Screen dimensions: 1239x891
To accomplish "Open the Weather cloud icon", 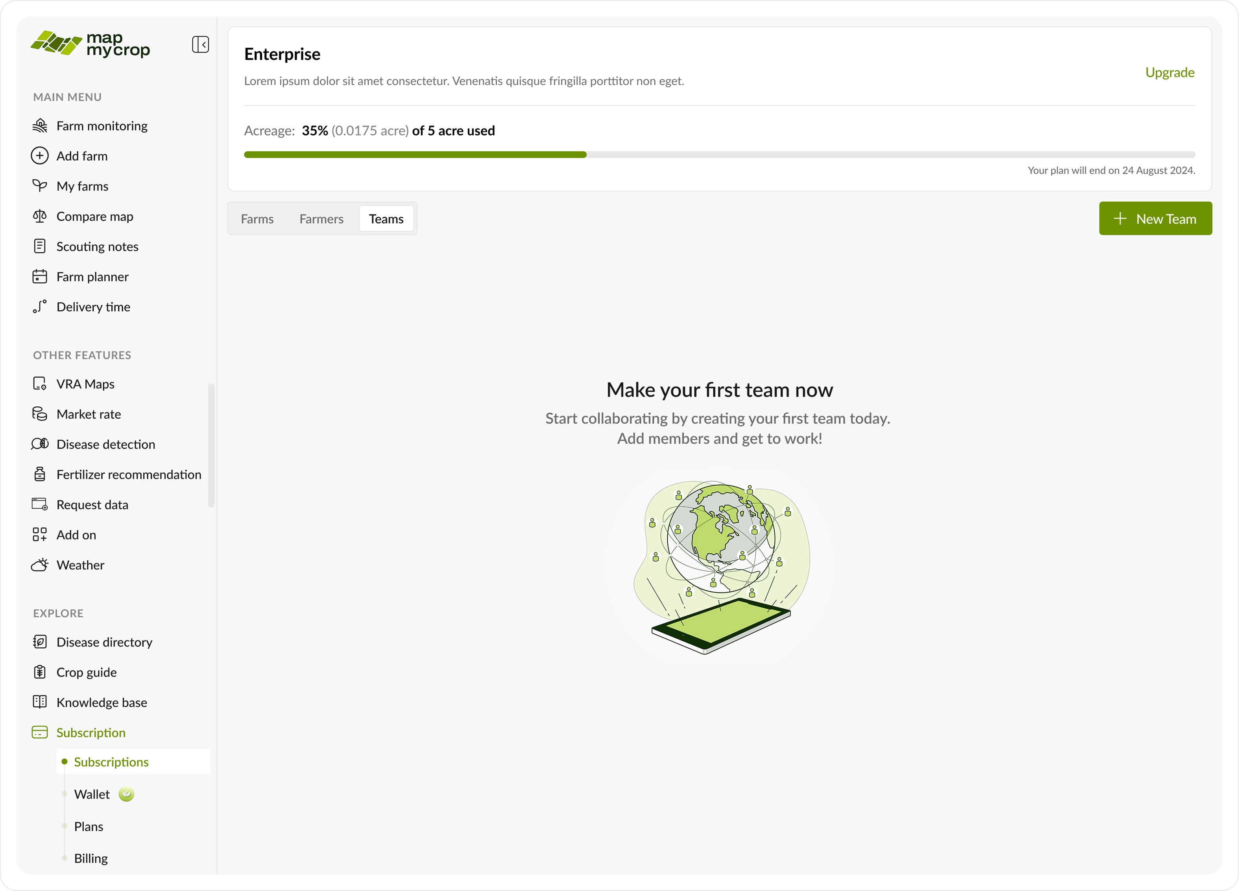I will [x=39, y=565].
